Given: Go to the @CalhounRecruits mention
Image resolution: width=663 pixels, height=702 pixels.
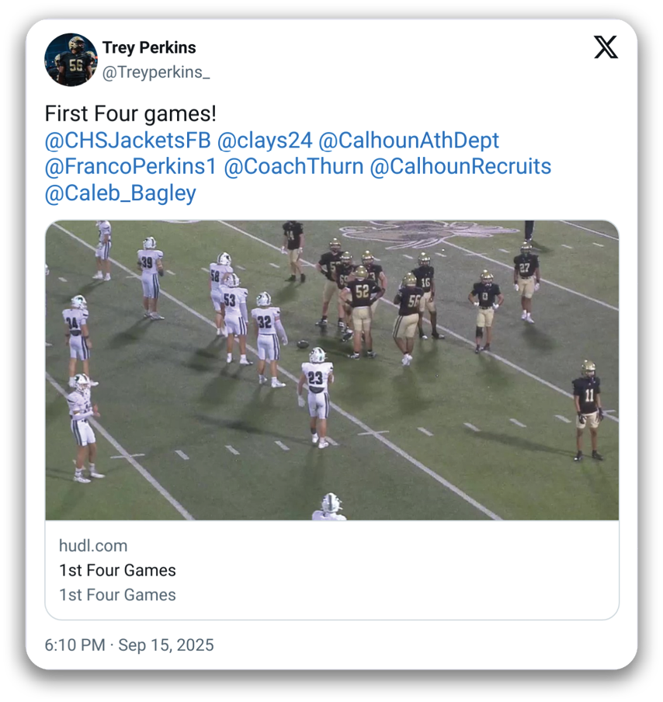Looking at the screenshot, I should (460, 167).
